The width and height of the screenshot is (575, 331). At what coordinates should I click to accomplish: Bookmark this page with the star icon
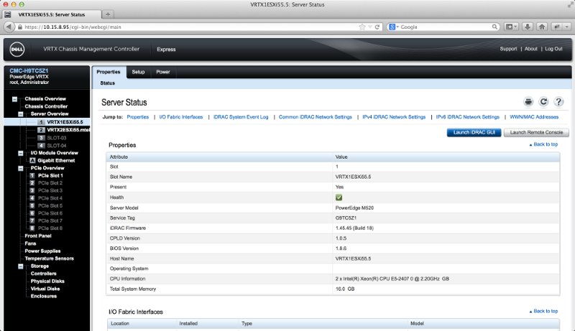point(362,27)
